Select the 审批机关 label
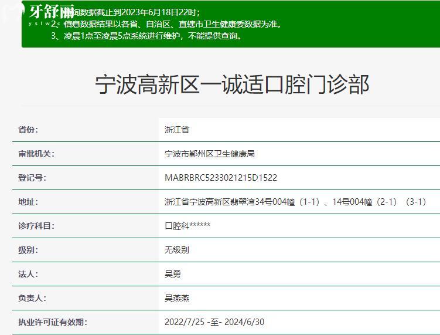440x335 pixels. coord(36,154)
